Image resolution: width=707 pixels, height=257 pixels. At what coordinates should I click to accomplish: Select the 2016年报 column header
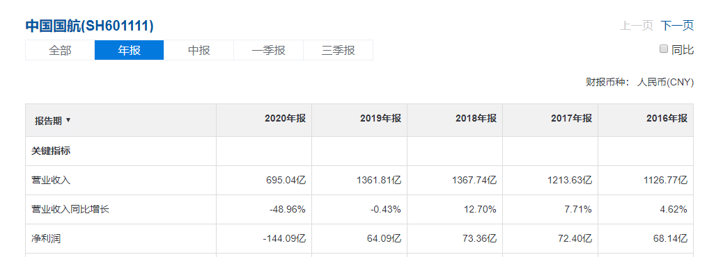(x=667, y=119)
